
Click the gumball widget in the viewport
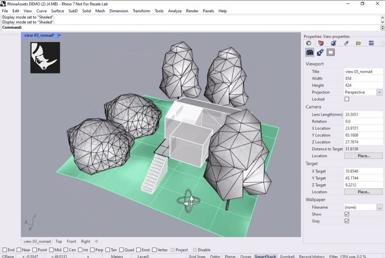pyautogui.click(x=188, y=200)
